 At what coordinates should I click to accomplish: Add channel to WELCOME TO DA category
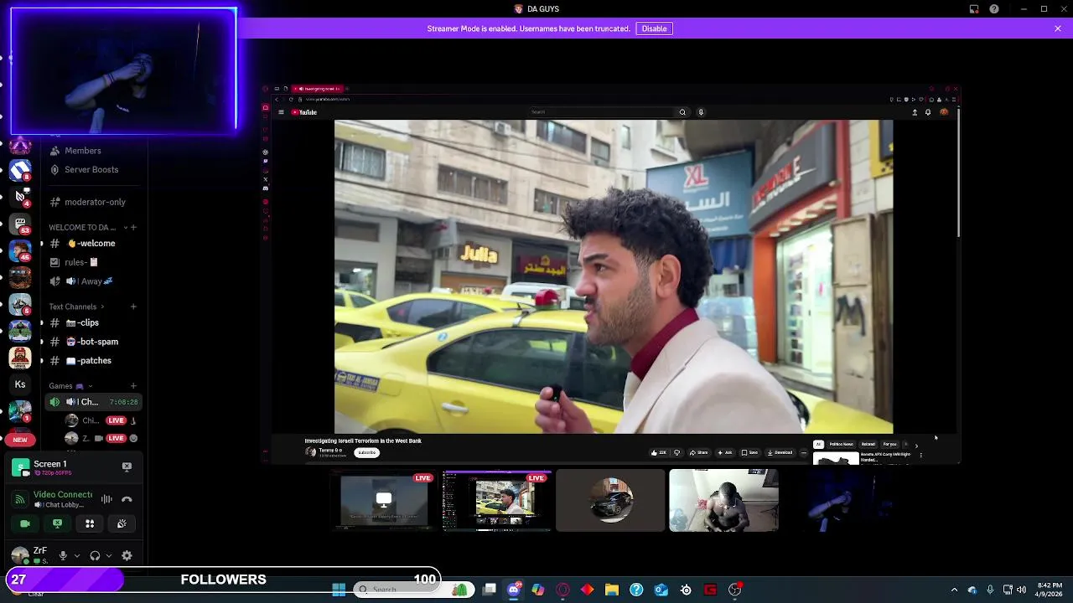coord(133,227)
